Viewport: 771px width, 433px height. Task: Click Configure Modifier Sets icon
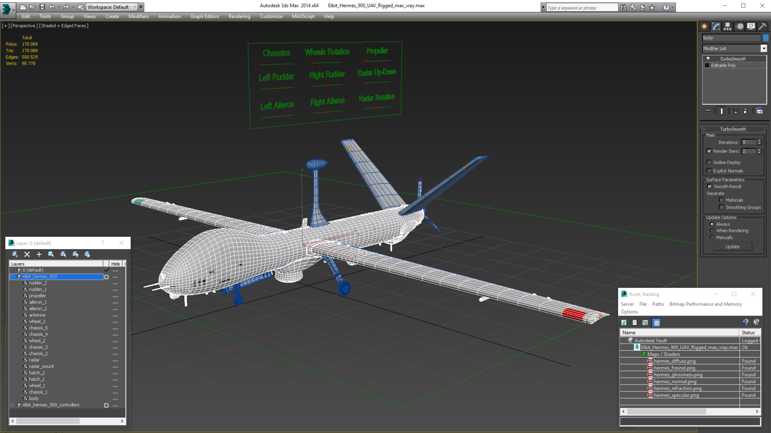760,111
